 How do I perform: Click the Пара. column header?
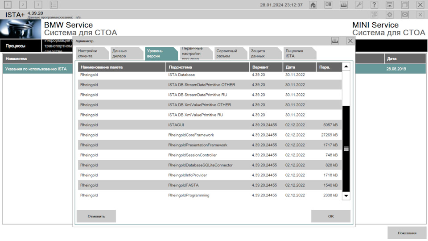pos(329,67)
